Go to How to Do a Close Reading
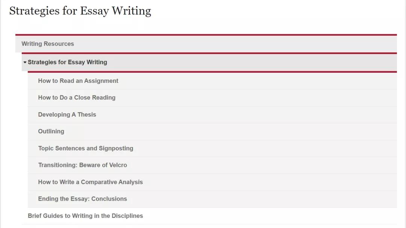The image size is (406, 228). pyautogui.click(x=77, y=97)
